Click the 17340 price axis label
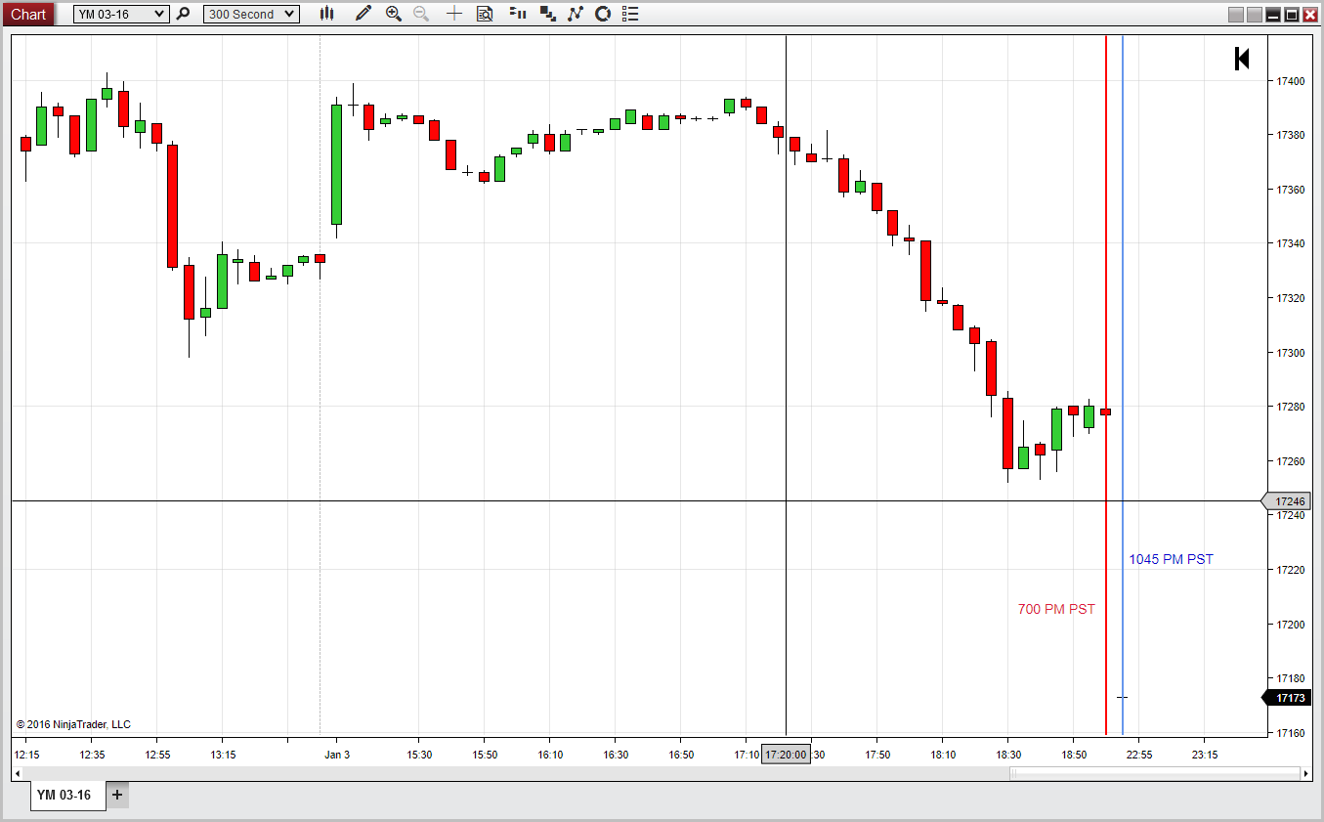 tap(1290, 243)
